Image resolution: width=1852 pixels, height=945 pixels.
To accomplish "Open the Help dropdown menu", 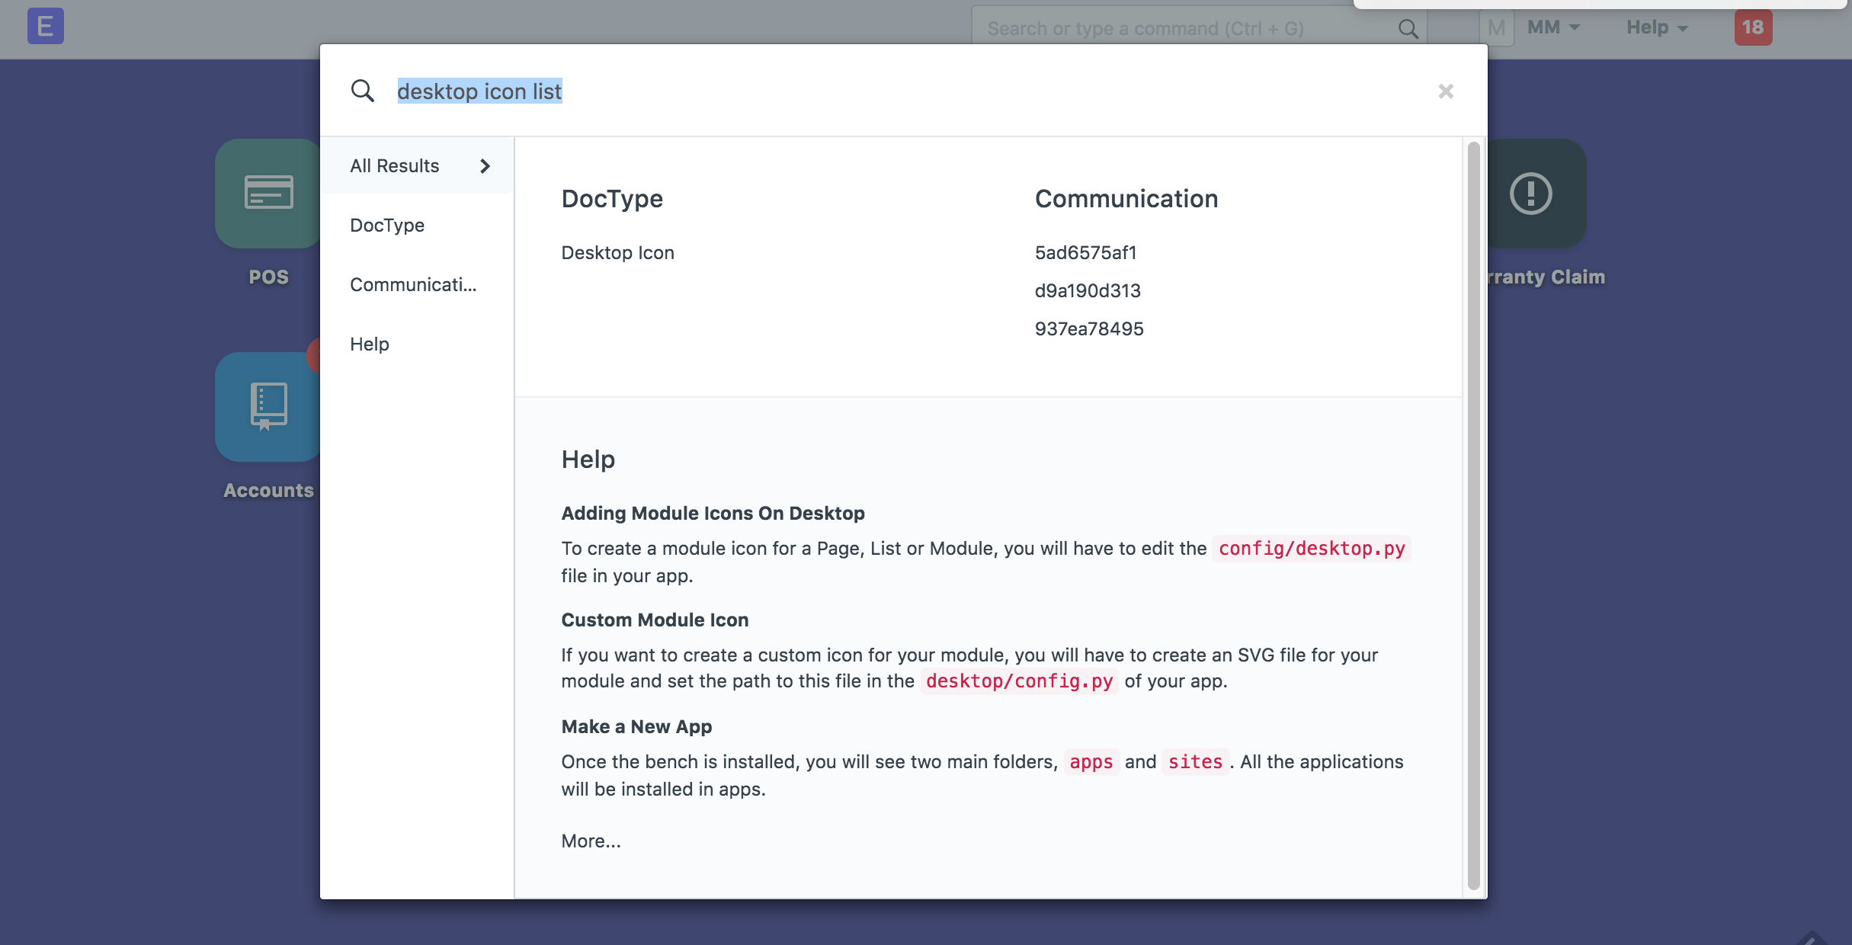I will 1657,27.
